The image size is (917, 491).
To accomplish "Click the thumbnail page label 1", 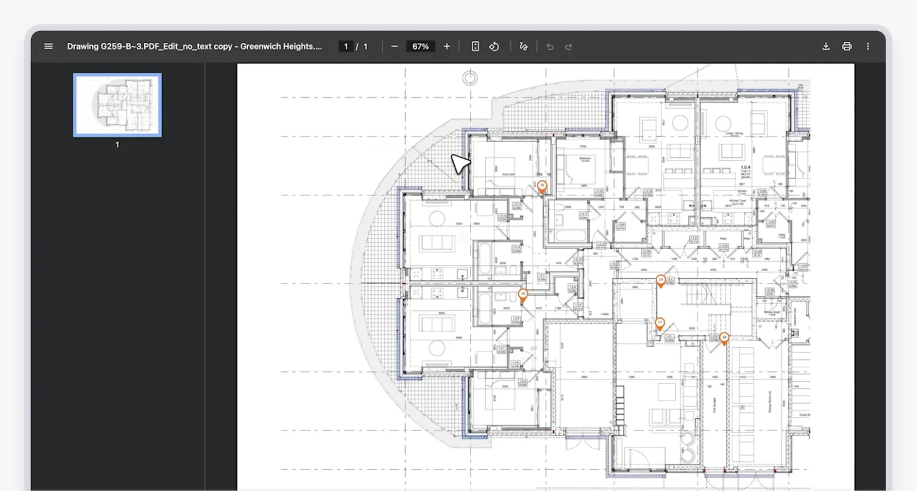I will (117, 145).
